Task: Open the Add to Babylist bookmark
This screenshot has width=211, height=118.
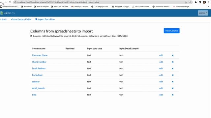Action: (41, 7)
